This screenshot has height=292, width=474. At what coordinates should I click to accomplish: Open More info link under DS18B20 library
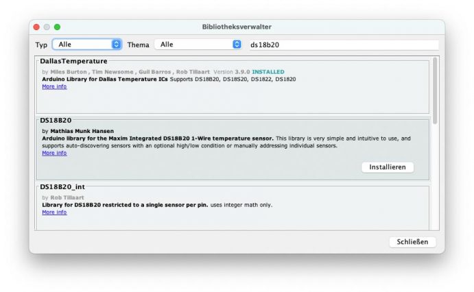tap(54, 153)
